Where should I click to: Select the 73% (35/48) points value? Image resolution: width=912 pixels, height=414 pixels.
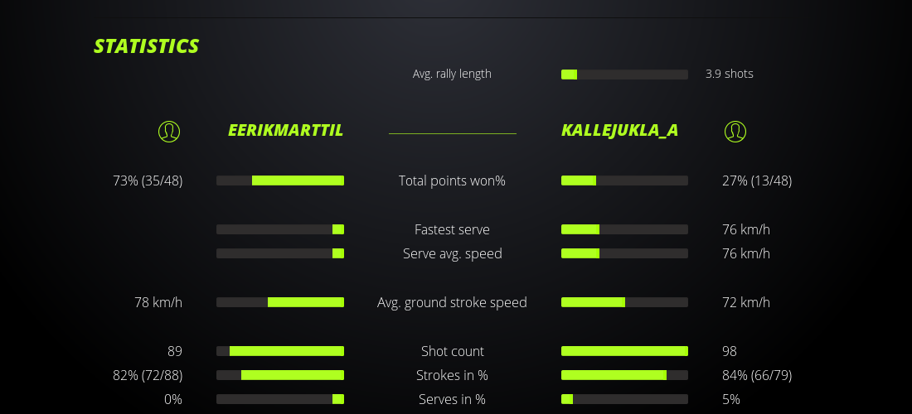tap(148, 181)
